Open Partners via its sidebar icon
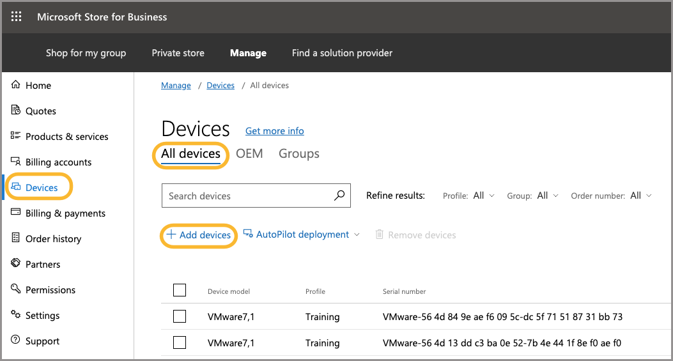The height and width of the screenshot is (361, 673). [x=16, y=264]
